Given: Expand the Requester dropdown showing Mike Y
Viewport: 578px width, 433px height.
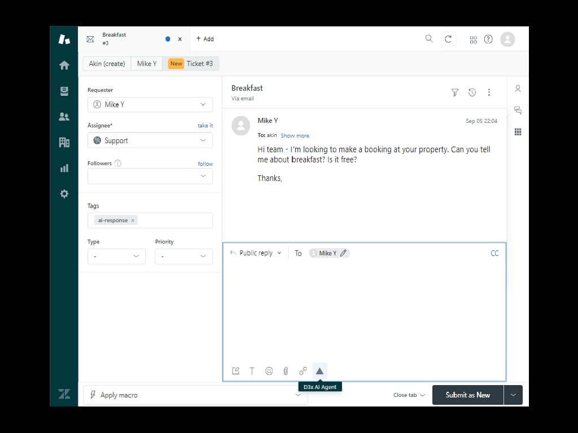Looking at the screenshot, I should coord(150,105).
